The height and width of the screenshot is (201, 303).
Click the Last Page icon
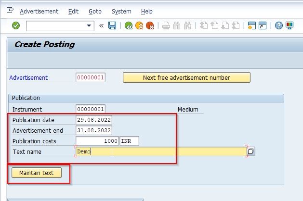236,25
